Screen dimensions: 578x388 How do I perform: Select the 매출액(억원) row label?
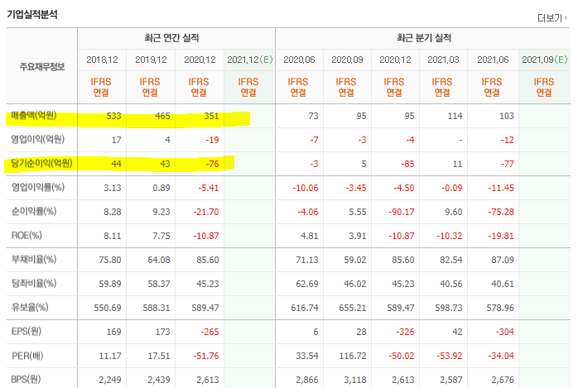tap(34, 116)
